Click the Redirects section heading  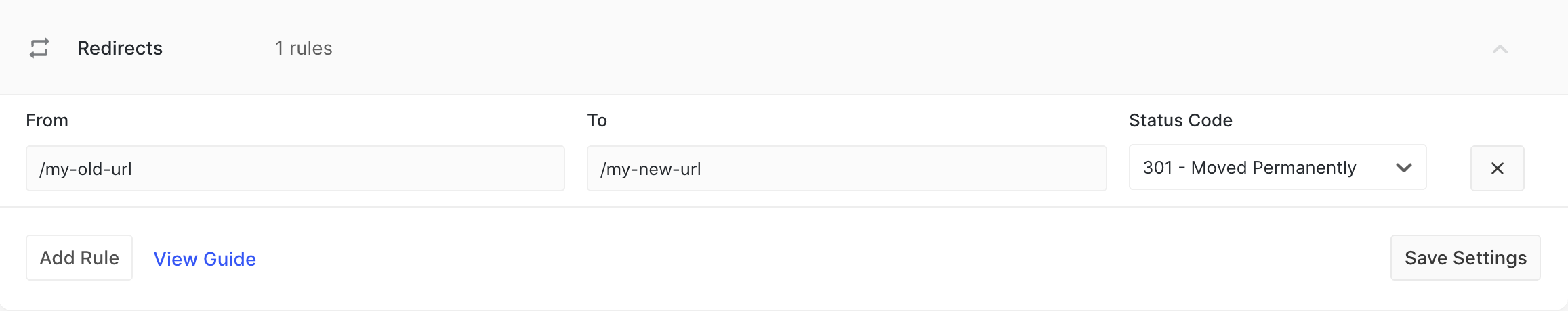(x=120, y=48)
